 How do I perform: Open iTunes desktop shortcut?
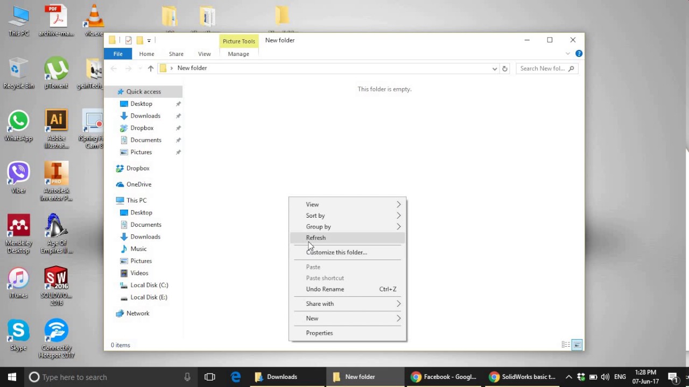point(18,283)
